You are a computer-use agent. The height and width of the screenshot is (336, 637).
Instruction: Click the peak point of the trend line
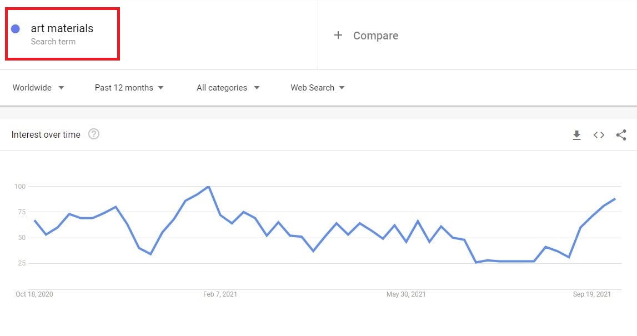coord(208,187)
